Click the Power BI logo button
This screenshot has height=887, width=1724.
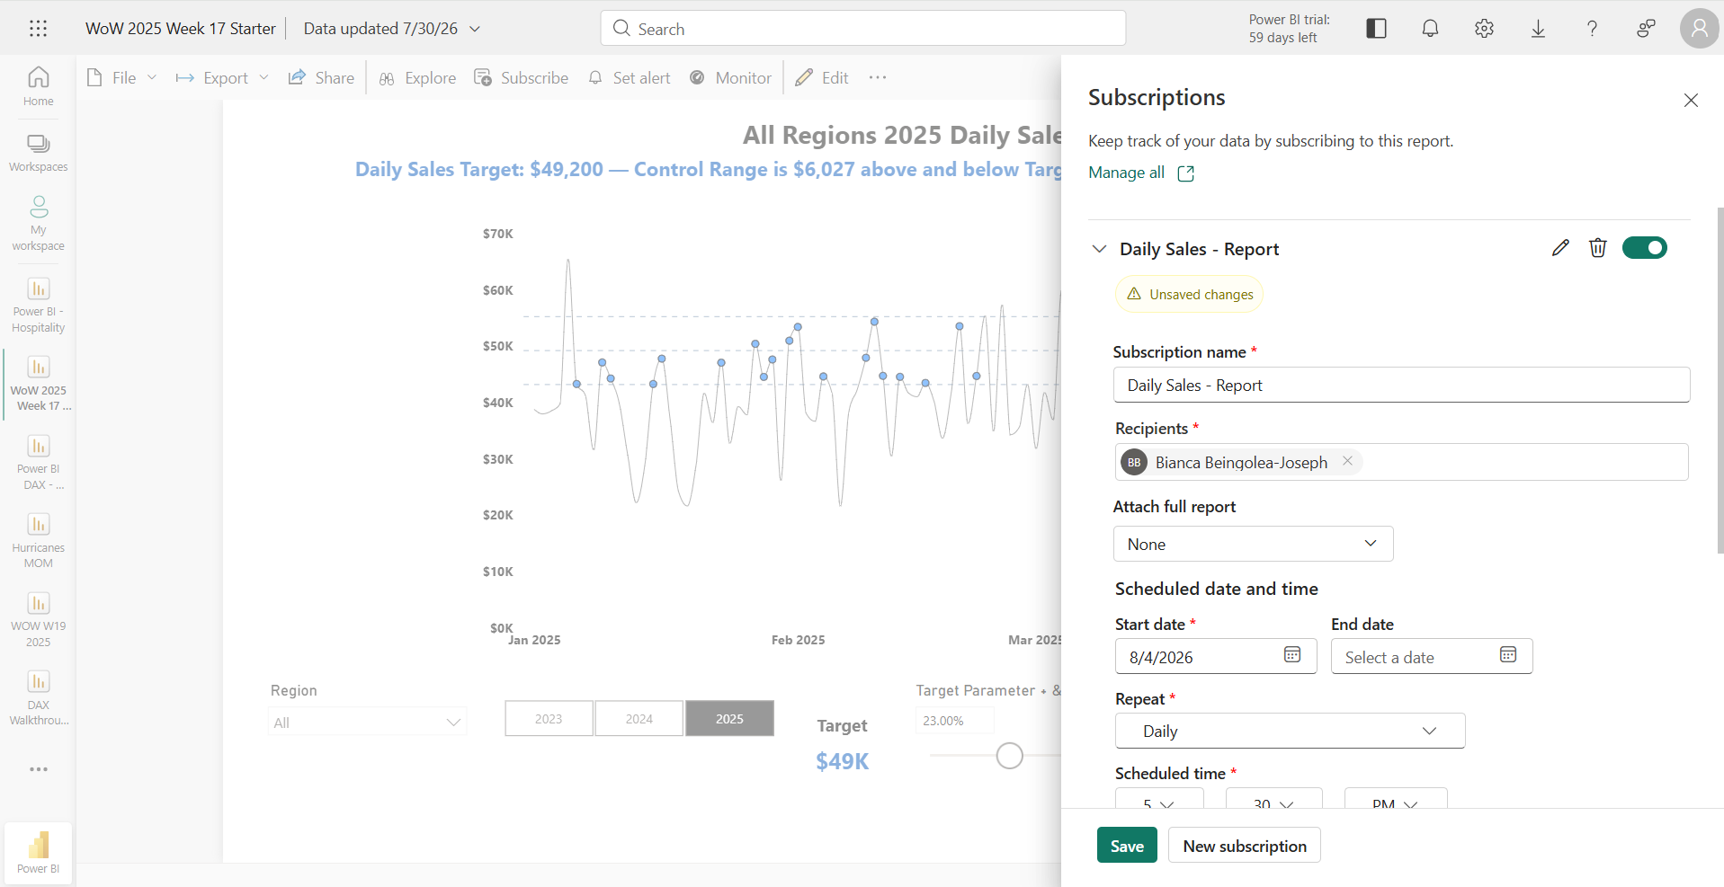38,853
